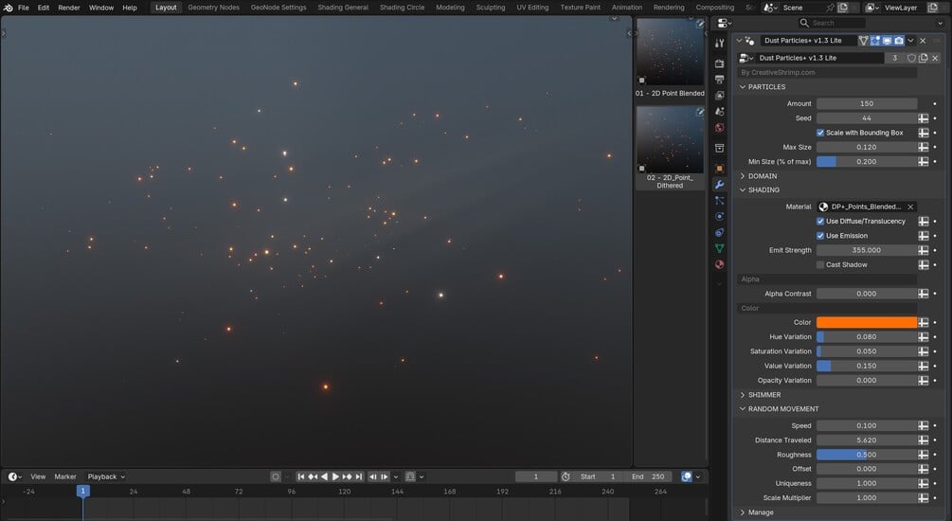Viewport: 952px width, 521px height.
Task: Open the Render menu
Action: coord(68,8)
